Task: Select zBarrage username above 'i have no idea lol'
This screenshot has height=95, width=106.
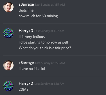Action: tap(26, 63)
